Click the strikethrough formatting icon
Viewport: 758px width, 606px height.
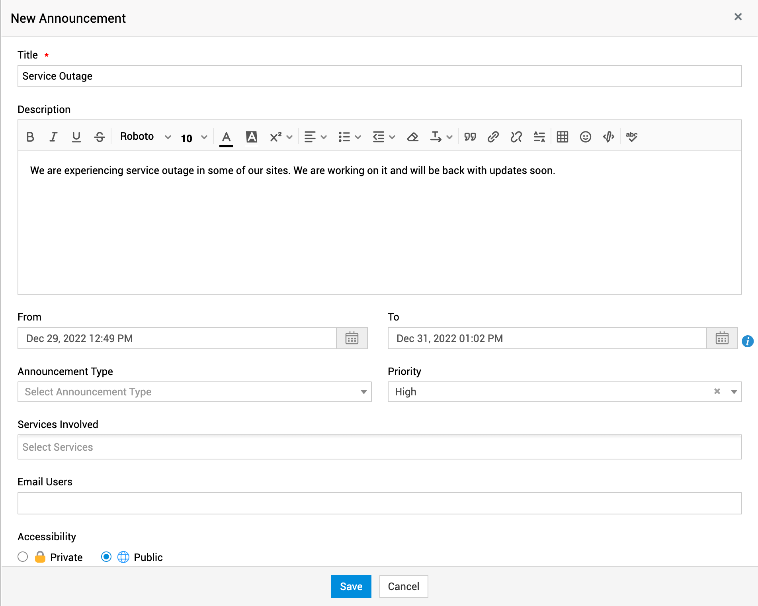coord(99,137)
